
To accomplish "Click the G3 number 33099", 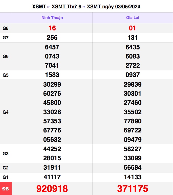I will [x=133, y=158].
